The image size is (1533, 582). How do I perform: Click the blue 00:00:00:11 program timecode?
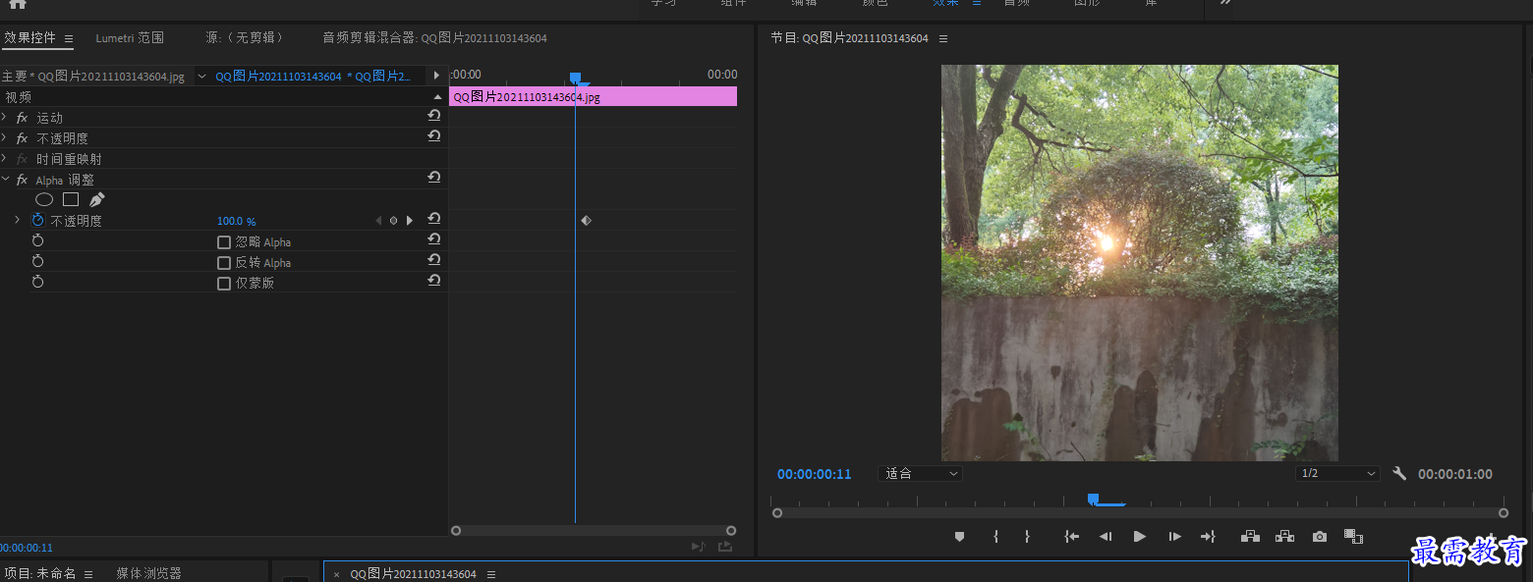[x=815, y=474]
